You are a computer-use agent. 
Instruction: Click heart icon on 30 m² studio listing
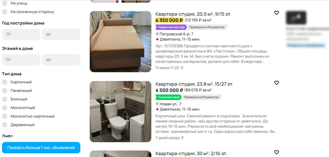pyautogui.click(x=277, y=152)
